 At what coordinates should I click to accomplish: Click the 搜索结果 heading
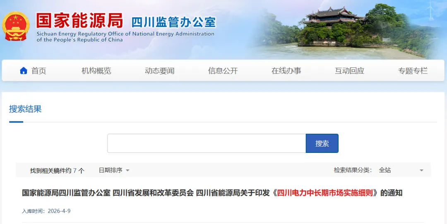coord(25,109)
